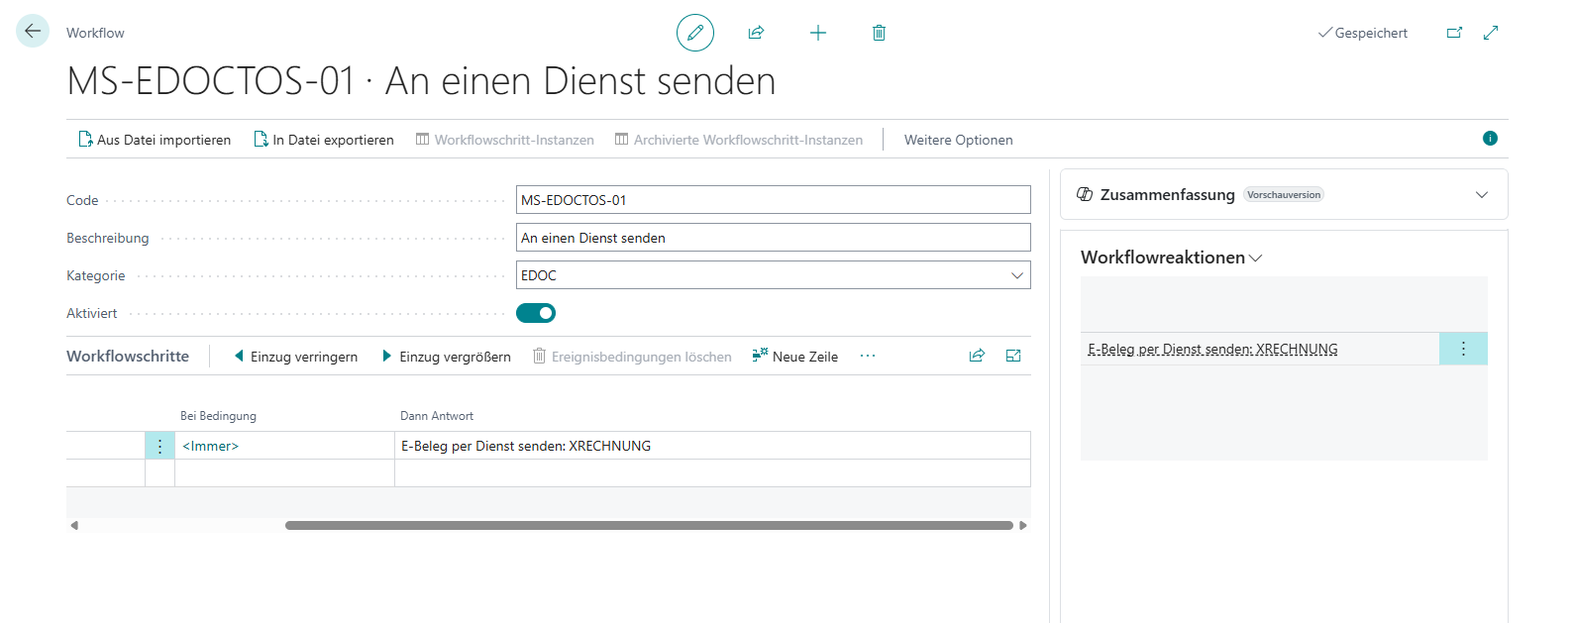Viewport: 1575px width, 623px height.
Task: Go back using the arrow button
Action: coord(33,32)
